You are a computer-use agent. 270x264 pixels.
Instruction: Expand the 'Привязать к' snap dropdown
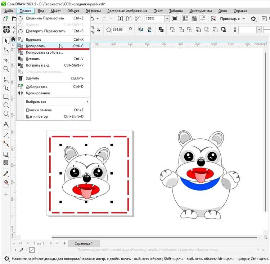click(x=244, y=19)
